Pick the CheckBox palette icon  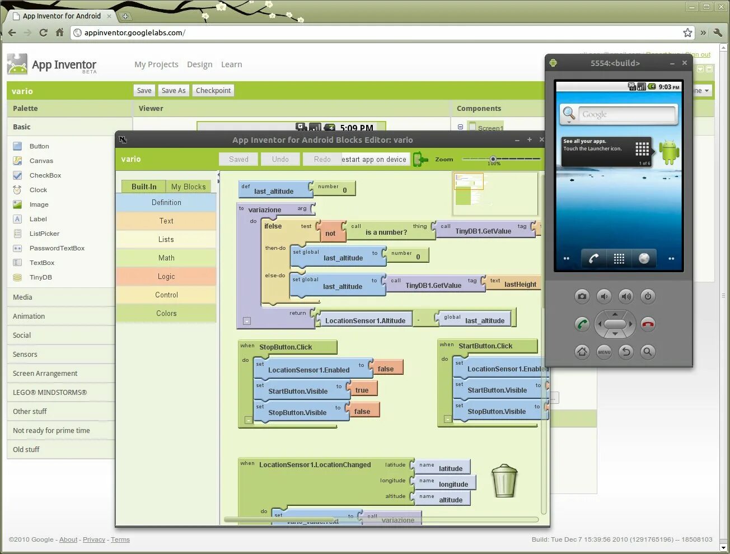pos(17,175)
